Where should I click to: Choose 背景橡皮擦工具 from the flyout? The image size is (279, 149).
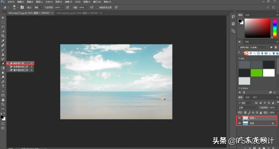click(x=20, y=67)
